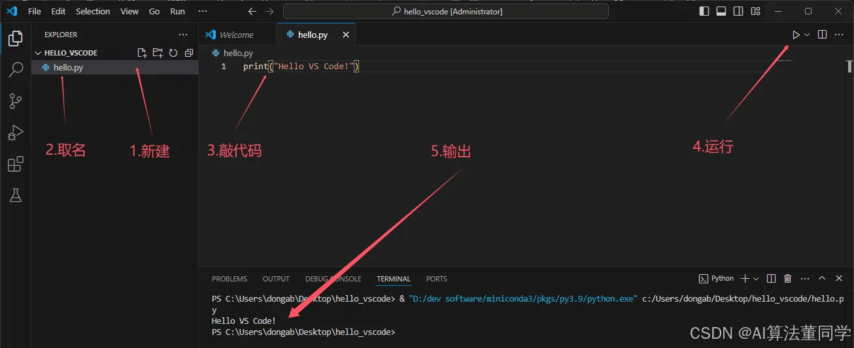This screenshot has height=348, width=854.
Task: Click the hello_vscode command center search box
Action: 446,11
